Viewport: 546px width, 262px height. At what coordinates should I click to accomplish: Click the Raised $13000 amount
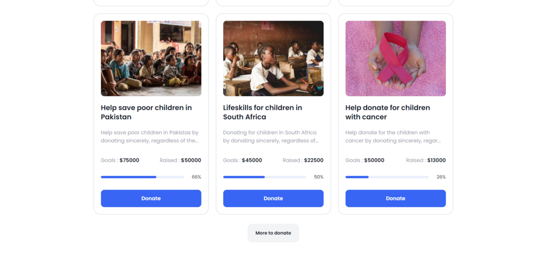[x=436, y=160]
